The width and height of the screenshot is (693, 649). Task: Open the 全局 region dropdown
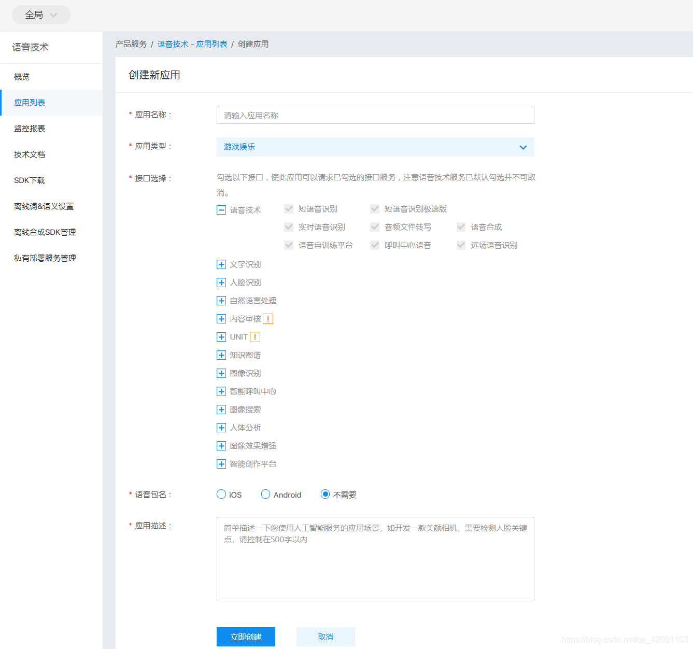41,15
